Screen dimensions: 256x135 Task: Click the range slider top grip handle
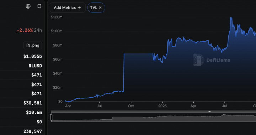(209, 112)
